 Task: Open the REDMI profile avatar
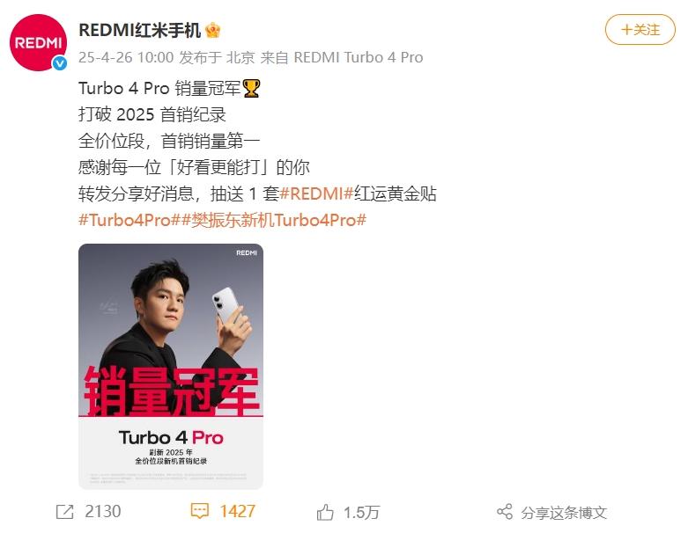coord(39,42)
